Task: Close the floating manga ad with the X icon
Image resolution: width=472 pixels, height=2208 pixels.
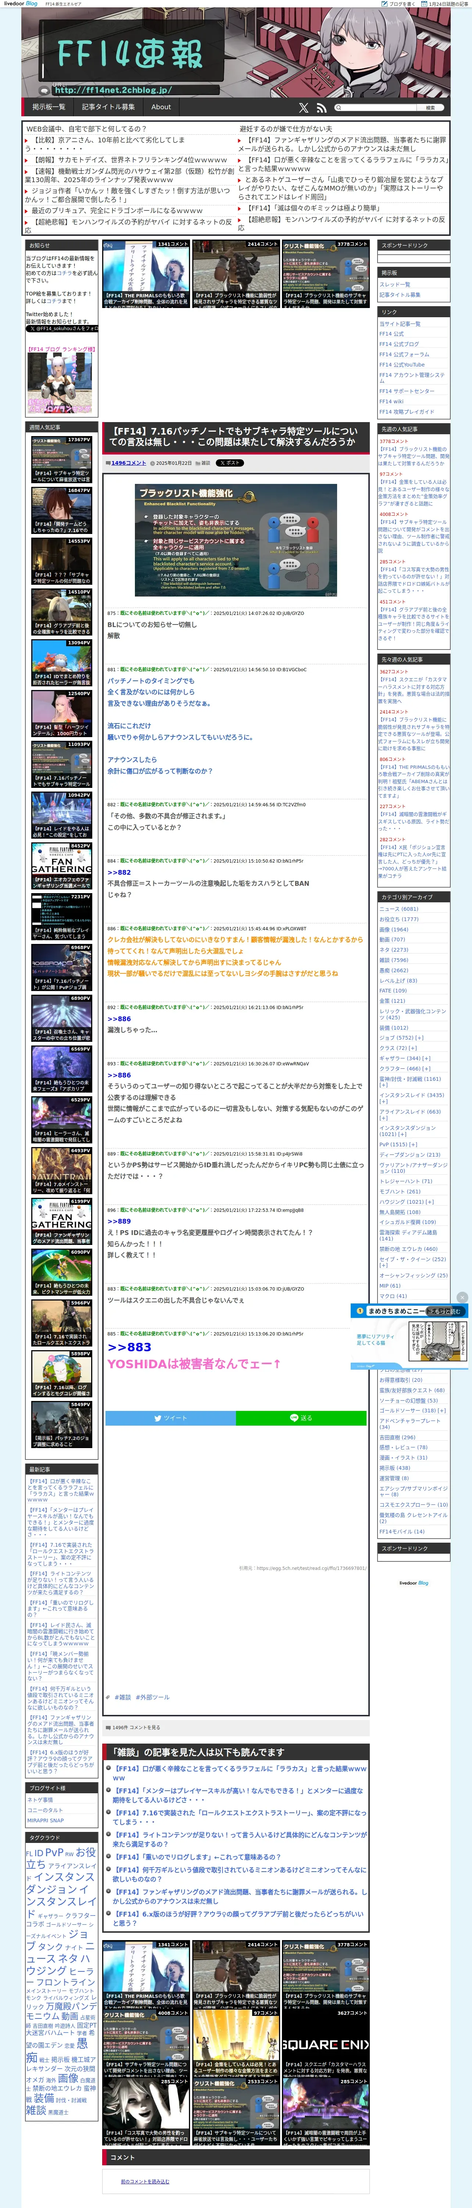Action: (462, 1297)
